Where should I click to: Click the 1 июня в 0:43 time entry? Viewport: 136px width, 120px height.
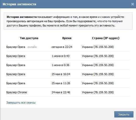pos(61,56)
